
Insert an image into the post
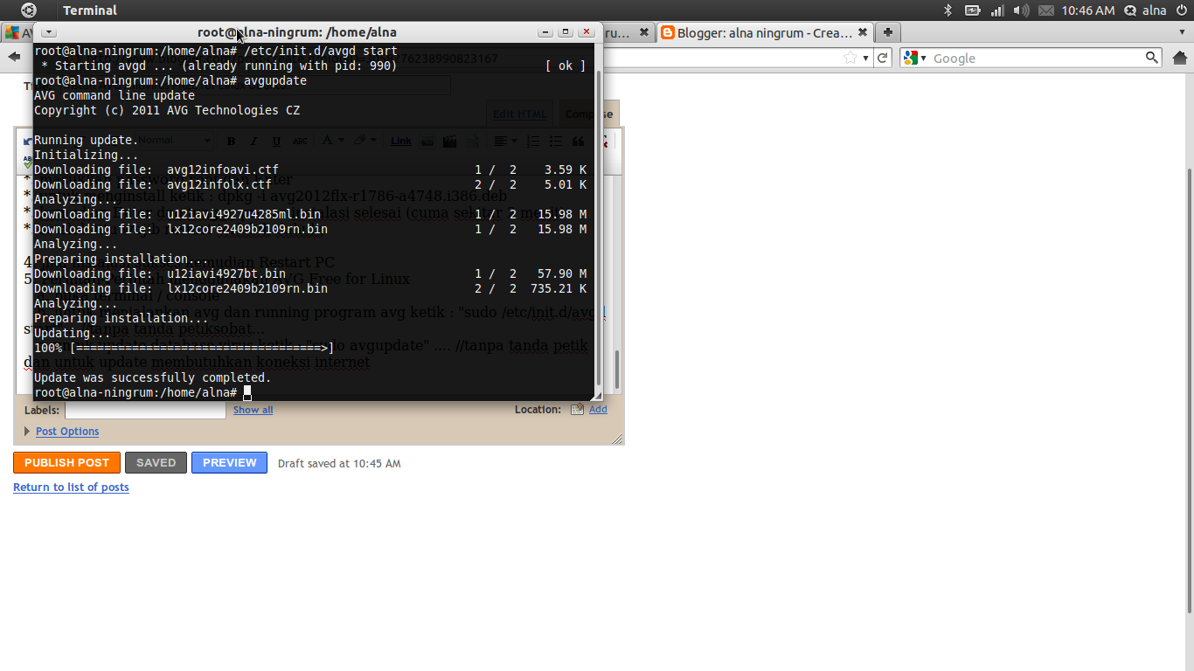pyautogui.click(x=427, y=141)
